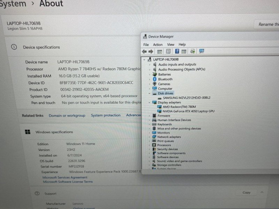Select the Batteries category icon

155,74
